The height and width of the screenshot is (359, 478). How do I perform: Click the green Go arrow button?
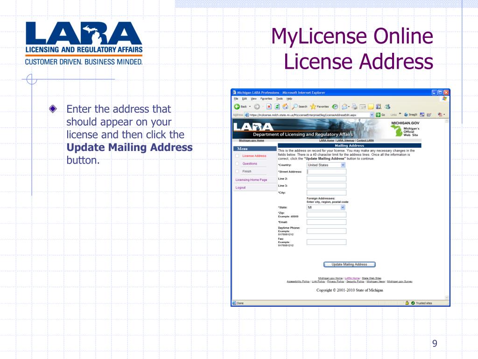point(378,115)
